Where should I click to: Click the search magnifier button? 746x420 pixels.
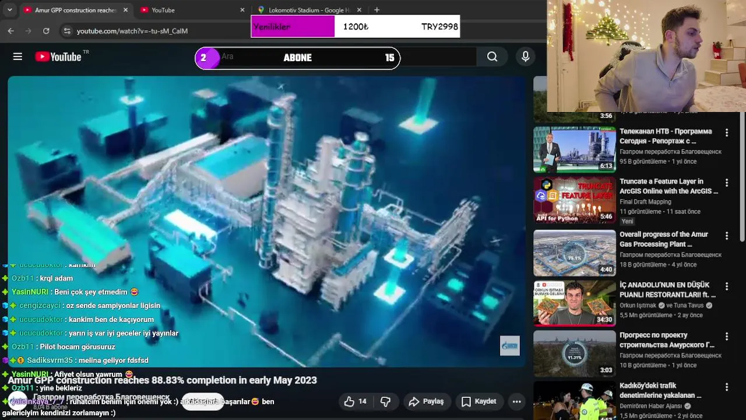tap(492, 57)
